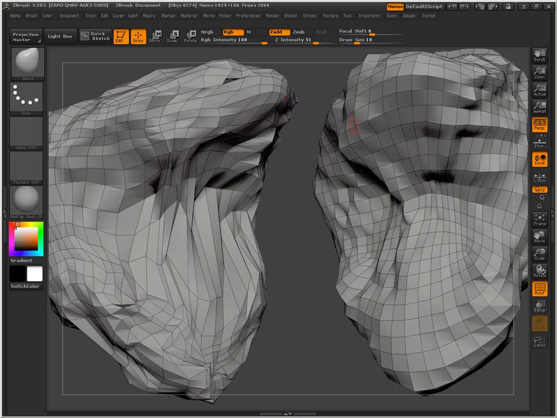557x418 pixels.
Task: Click the Projection Master button
Action: 26,37
